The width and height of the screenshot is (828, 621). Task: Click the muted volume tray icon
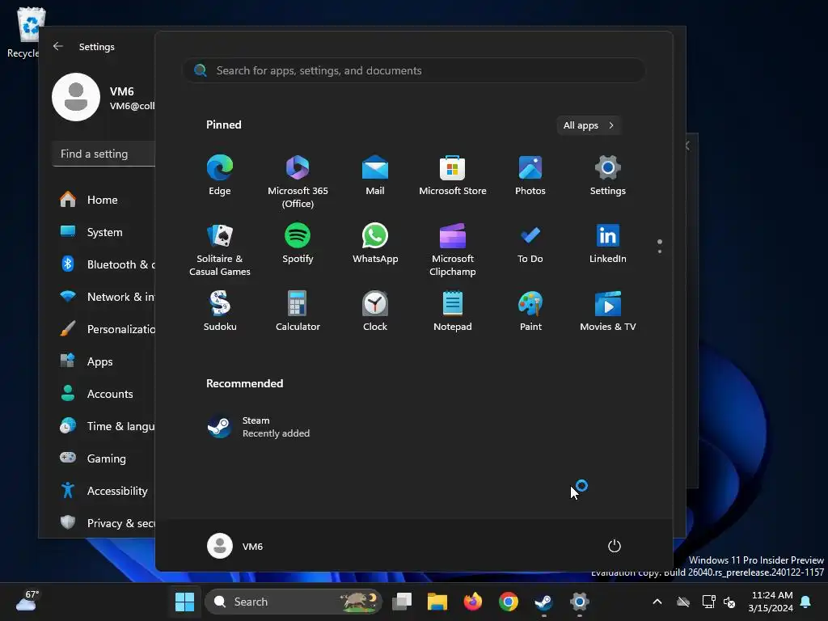tap(730, 602)
